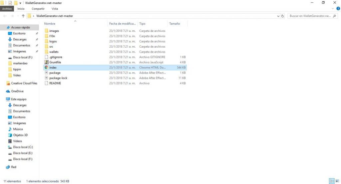Screen dimensions: 341x184
Task: Switch to details view layout button
Action: tap(332, 181)
